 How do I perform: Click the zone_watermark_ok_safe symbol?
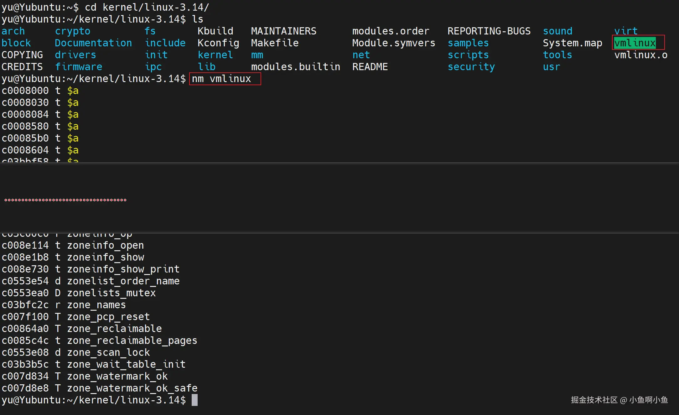pyautogui.click(x=132, y=388)
